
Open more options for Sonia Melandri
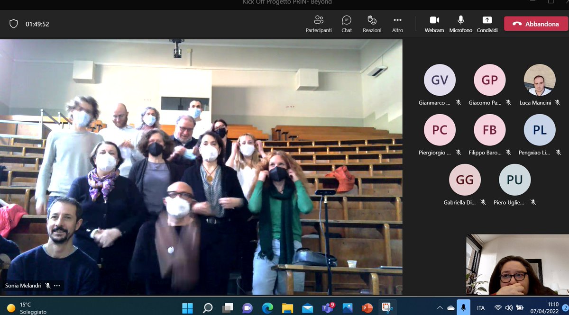tap(57, 286)
